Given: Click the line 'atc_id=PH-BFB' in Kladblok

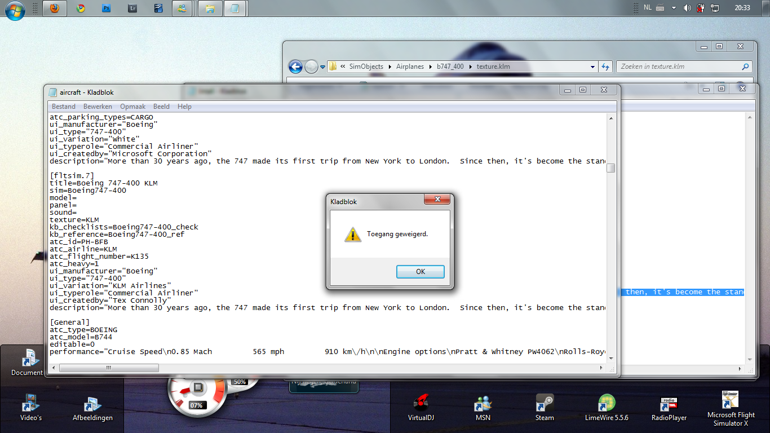Looking at the screenshot, I should click(x=79, y=242).
